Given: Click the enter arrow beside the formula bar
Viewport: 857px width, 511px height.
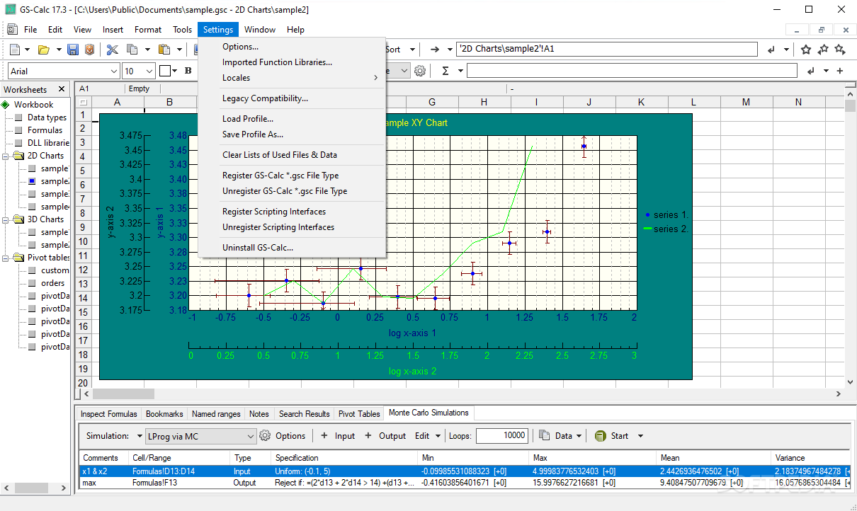Looking at the screenshot, I should [810, 71].
